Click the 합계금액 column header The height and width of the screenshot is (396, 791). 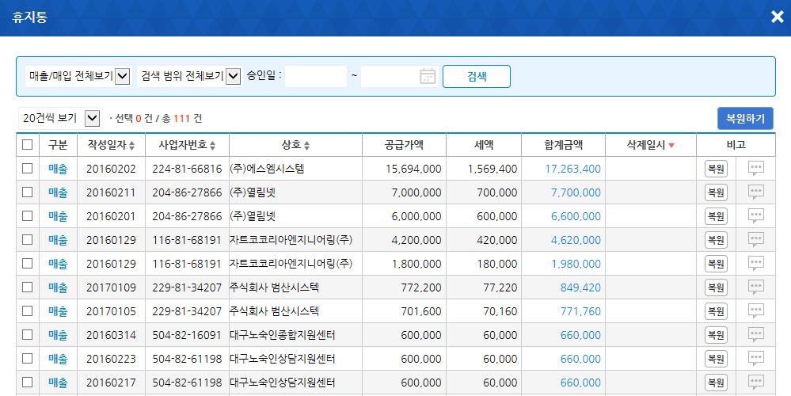[564, 145]
